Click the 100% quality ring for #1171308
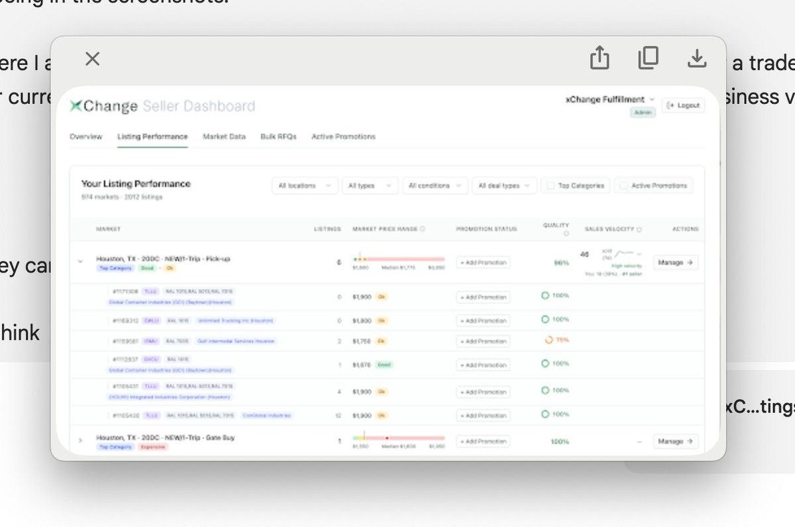This screenshot has width=795, height=527. pos(545,295)
